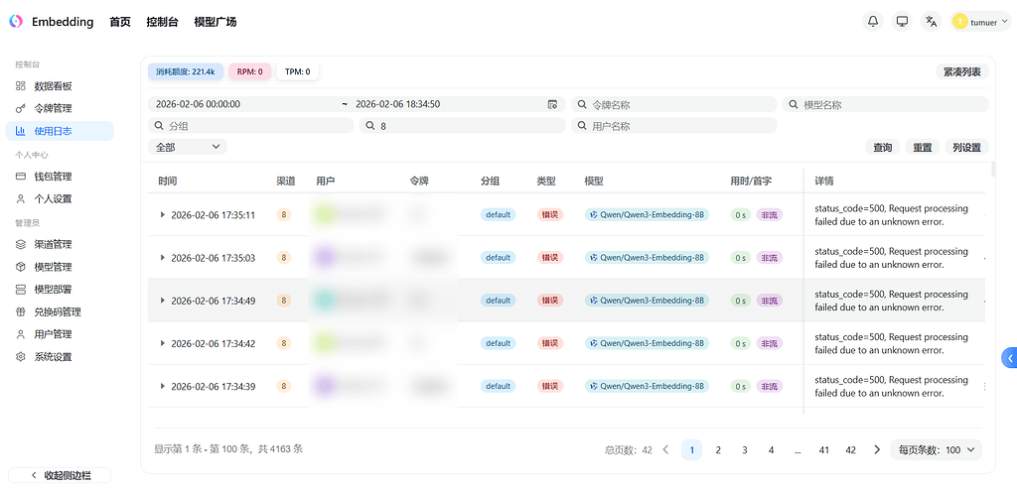Click error detail text in 17:35:03 row
Viewport: 1017px width, 490px height.
coord(891,258)
